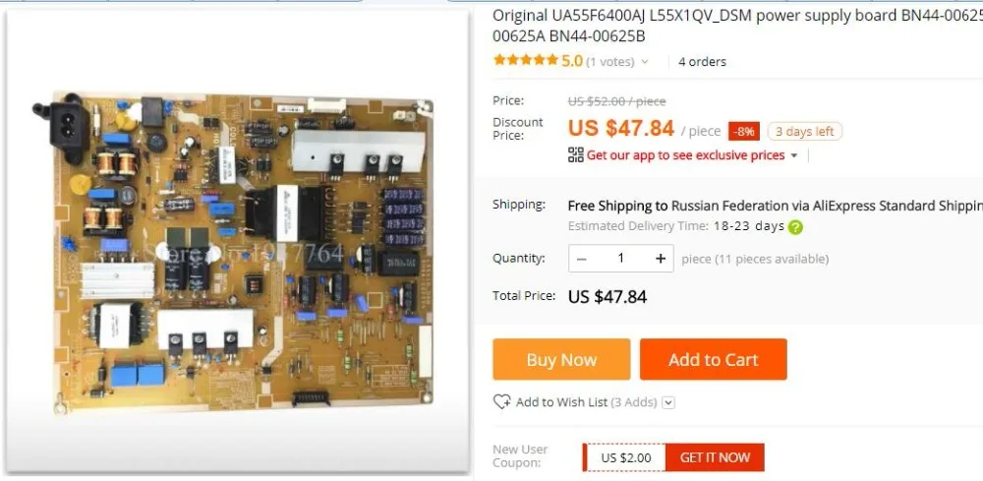Viewport: 983px width, 481px height.
Task: Decrease quantity with the minus button
Action: (x=582, y=259)
